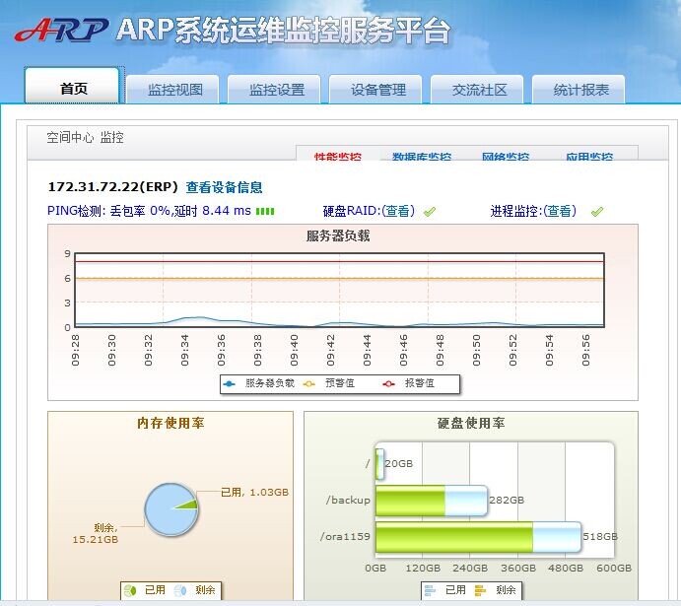This screenshot has width=681, height=606.
Task: Click the 已用 legend icon under memory pie
Action: pyautogui.click(x=130, y=590)
